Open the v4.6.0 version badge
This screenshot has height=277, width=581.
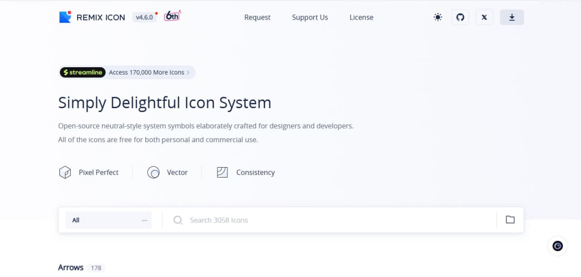pyautogui.click(x=144, y=17)
